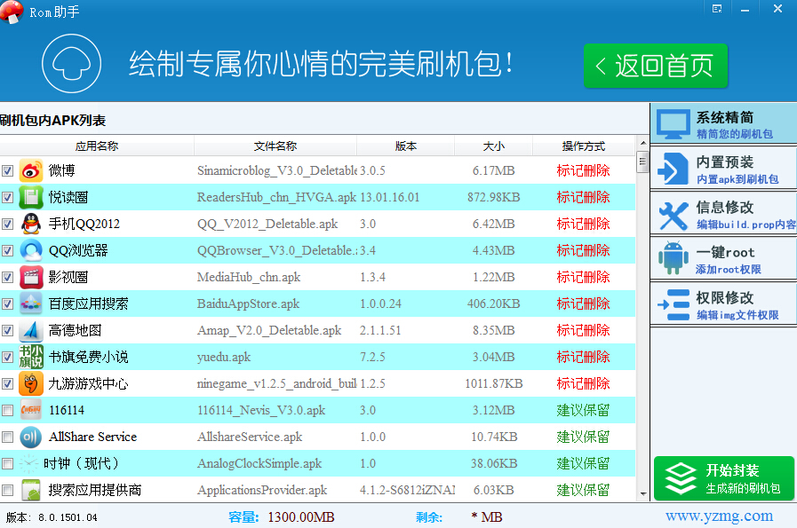Click the 九游游戏中心 app icon
797x528 pixels.
(x=31, y=384)
